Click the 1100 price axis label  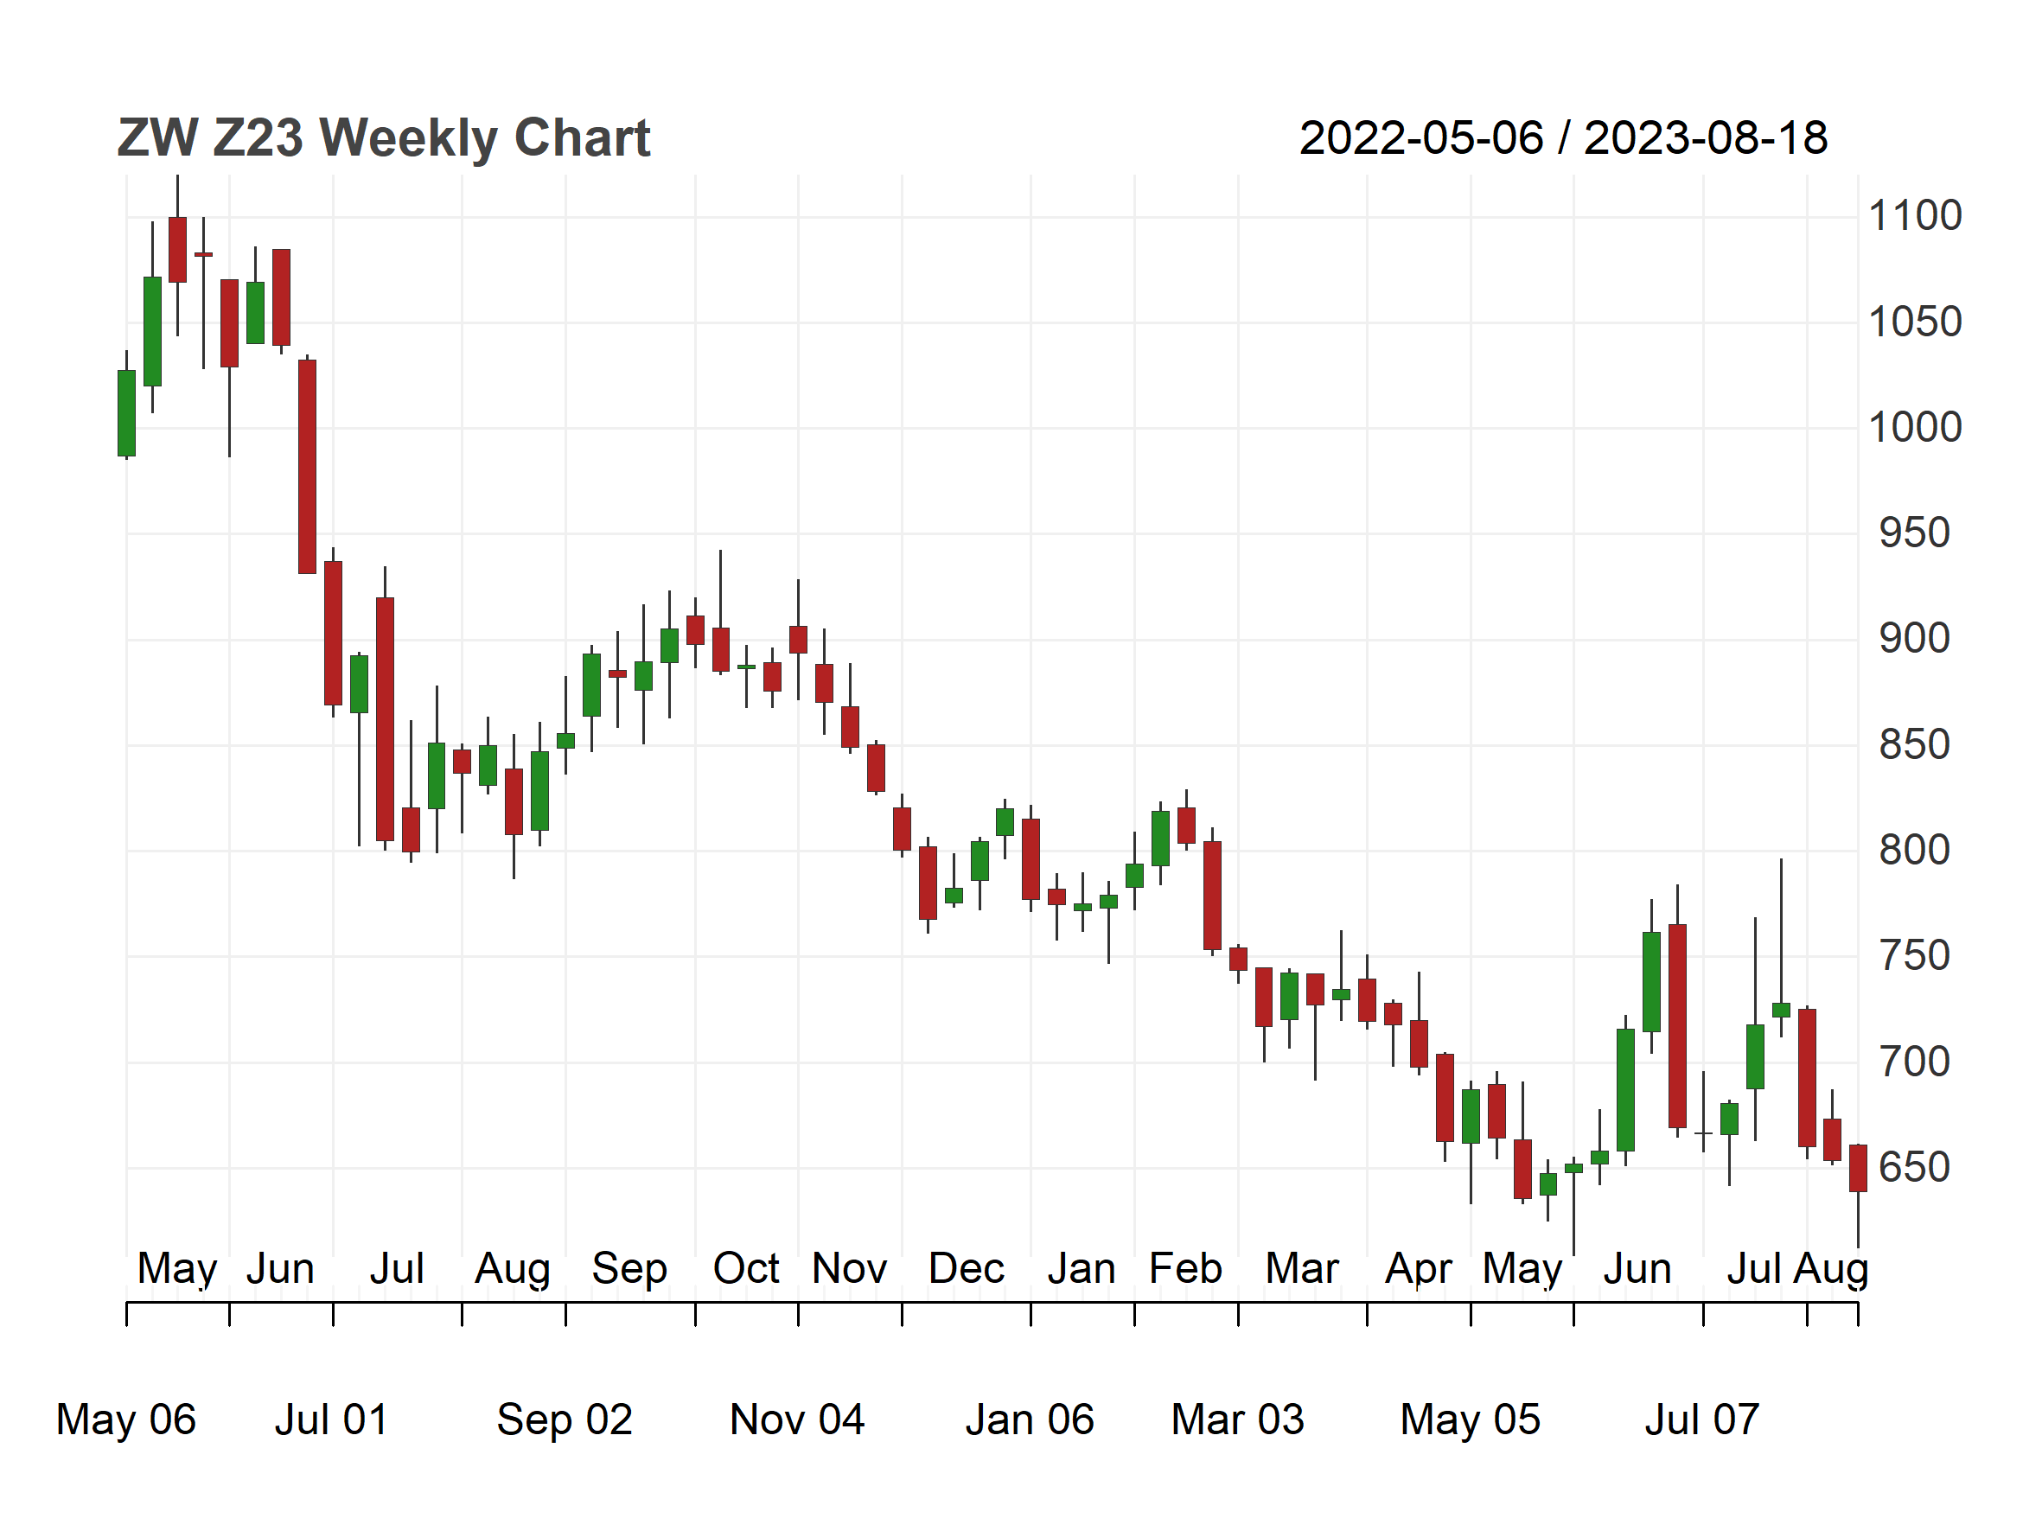pyautogui.click(x=1915, y=216)
